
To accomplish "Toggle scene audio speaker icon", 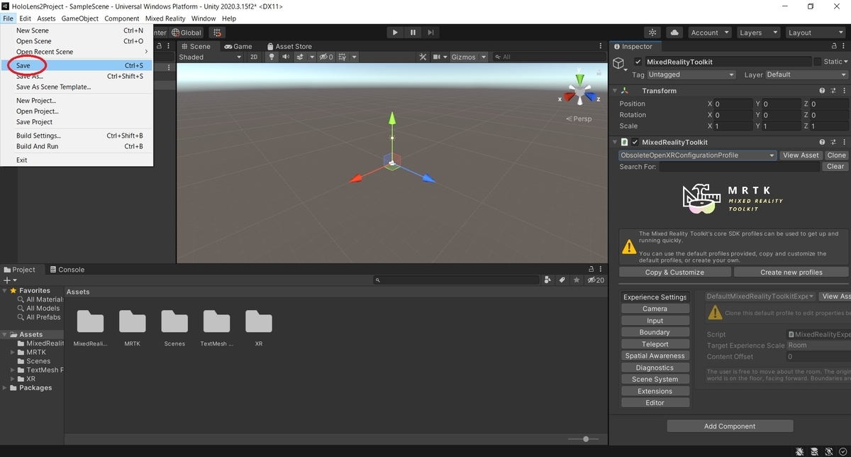I will click(x=286, y=57).
